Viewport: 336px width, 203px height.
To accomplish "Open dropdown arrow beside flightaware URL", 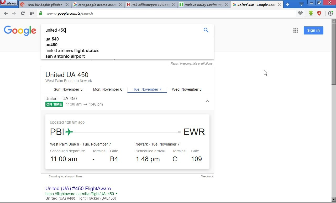I will [117, 194].
